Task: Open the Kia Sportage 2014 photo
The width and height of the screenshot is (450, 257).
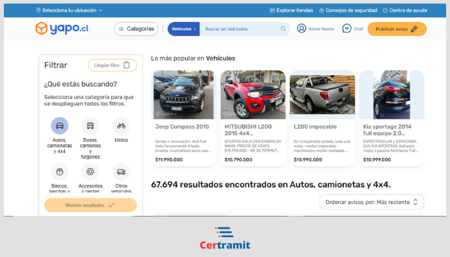Action: 392,94
